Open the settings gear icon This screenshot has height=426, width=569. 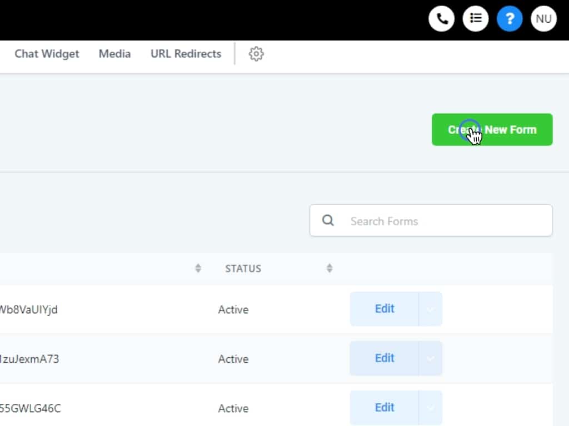(x=256, y=54)
